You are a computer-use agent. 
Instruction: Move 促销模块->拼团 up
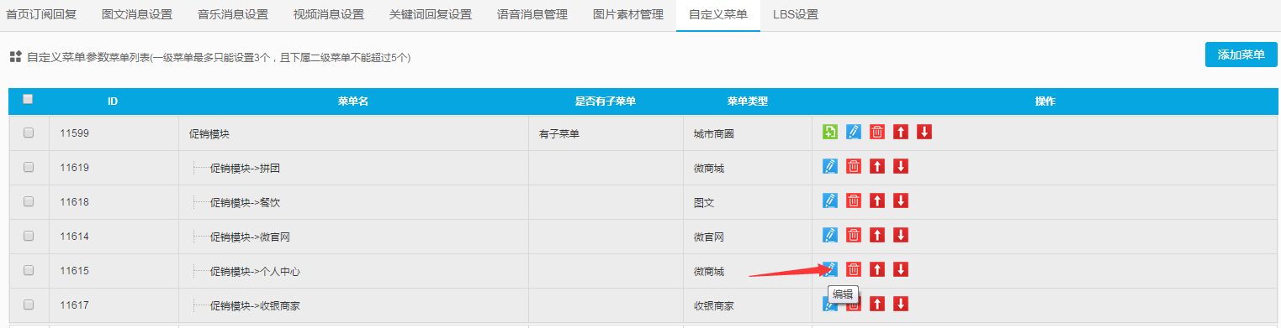click(877, 166)
